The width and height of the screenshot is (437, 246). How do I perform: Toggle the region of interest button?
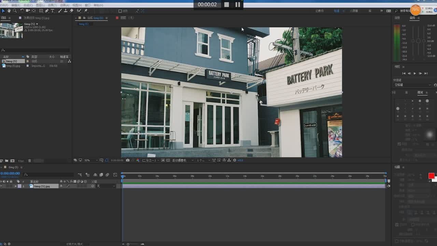click(163, 160)
